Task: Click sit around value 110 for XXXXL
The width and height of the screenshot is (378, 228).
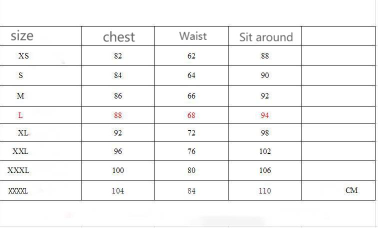Action: click(265, 191)
